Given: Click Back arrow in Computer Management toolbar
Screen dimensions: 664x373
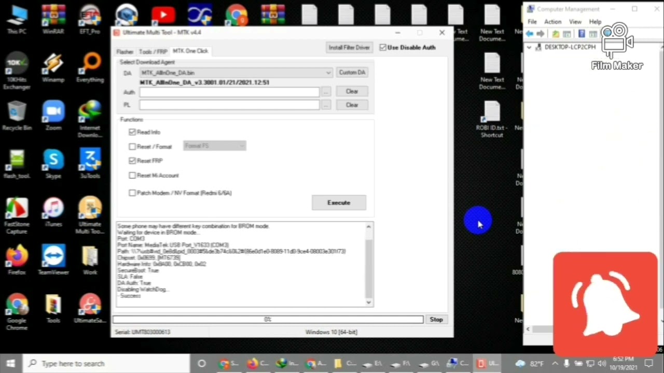Looking at the screenshot, I should tap(530, 34).
